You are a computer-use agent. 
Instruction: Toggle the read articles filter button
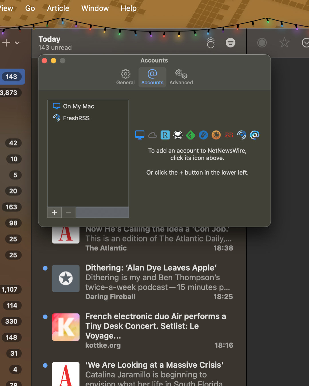(230, 43)
